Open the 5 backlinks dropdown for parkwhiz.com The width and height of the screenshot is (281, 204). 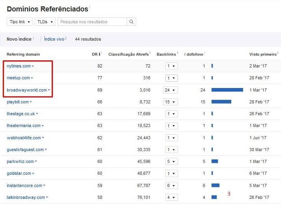coord(172,161)
